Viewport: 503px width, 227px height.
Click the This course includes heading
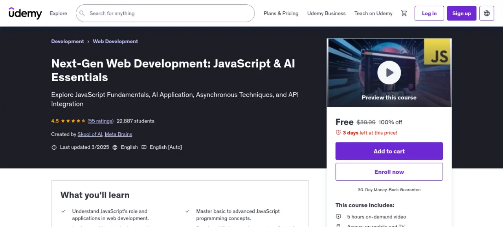tap(365, 205)
